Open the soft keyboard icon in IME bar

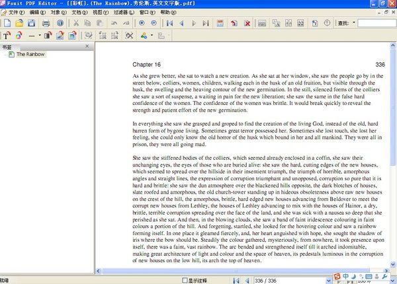click(x=369, y=277)
